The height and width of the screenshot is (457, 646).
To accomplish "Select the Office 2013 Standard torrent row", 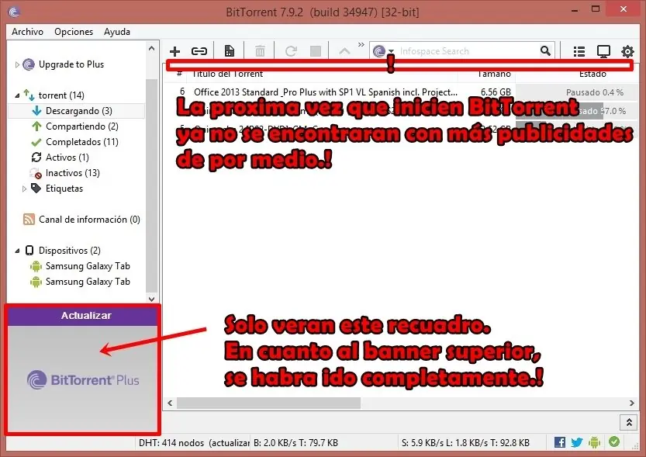I will point(400,92).
